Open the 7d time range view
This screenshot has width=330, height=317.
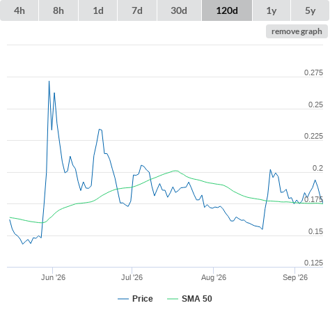(137, 10)
